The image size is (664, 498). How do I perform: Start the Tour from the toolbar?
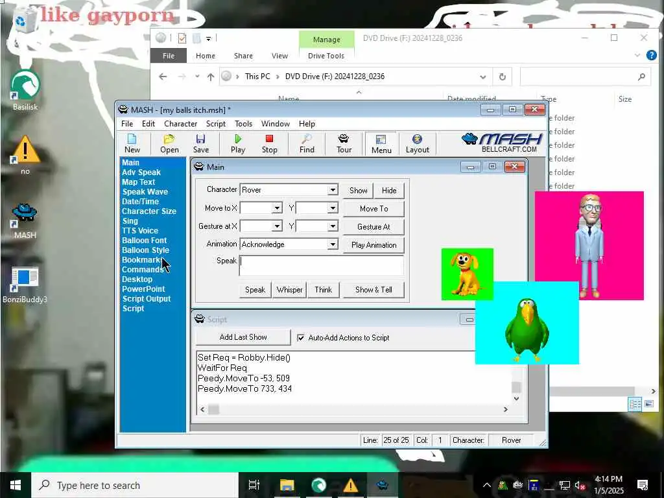(x=344, y=143)
